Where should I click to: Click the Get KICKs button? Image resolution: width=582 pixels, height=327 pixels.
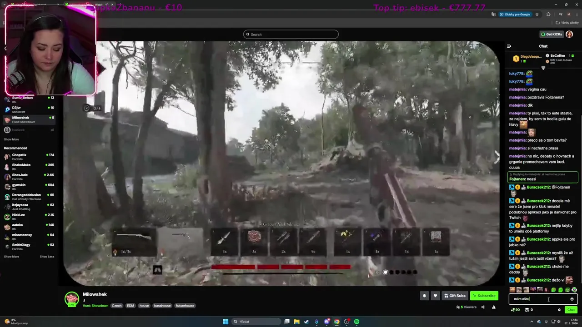[x=551, y=35]
